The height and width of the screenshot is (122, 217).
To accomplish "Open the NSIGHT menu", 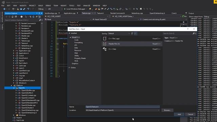I will tap(63, 5).
